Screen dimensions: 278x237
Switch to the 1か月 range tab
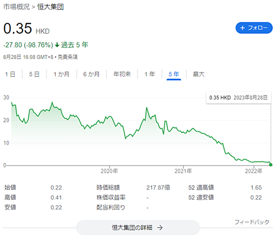pyautogui.click(x=62, y=74)
